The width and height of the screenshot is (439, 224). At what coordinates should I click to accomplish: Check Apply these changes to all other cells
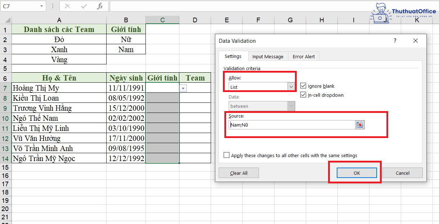(x=227, y=155)
